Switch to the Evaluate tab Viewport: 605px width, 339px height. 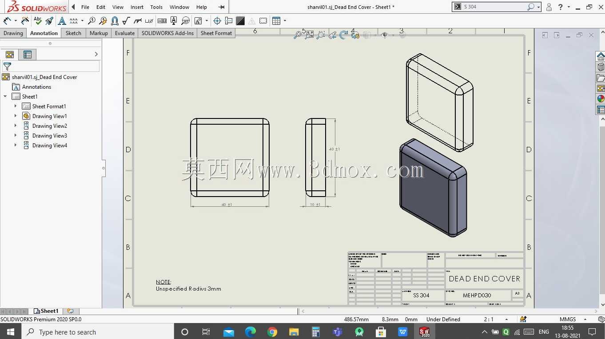click(x=125, y=33)
